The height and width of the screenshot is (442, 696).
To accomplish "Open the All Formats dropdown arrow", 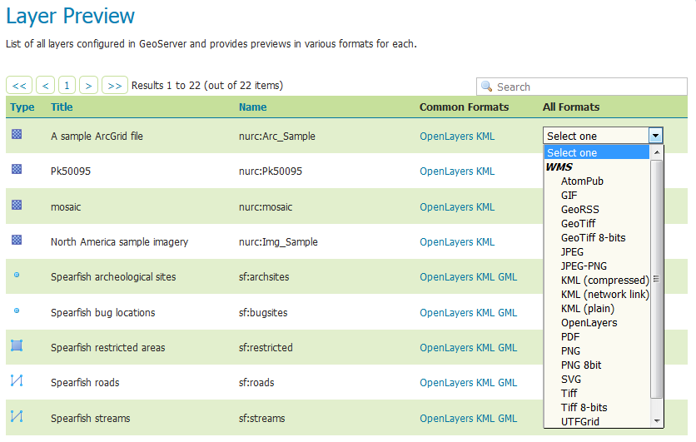I will click(x=655, y=136).
